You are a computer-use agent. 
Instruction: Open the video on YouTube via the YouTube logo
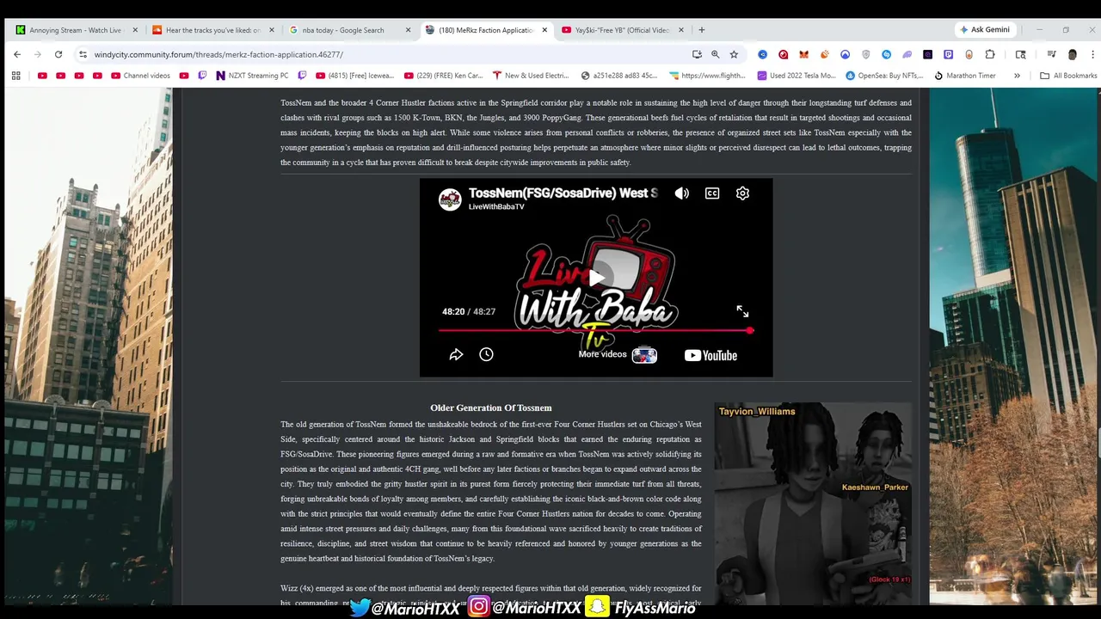click(710, 355)
